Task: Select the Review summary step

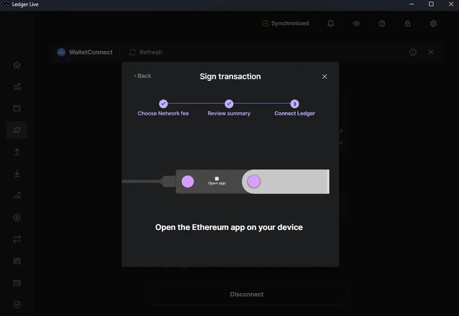Action: click(229, 108)
